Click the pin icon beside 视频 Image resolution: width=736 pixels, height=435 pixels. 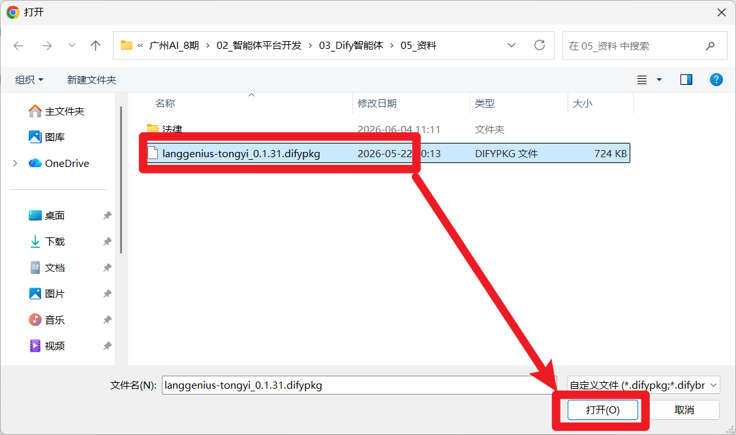click(x=107, y=346)
